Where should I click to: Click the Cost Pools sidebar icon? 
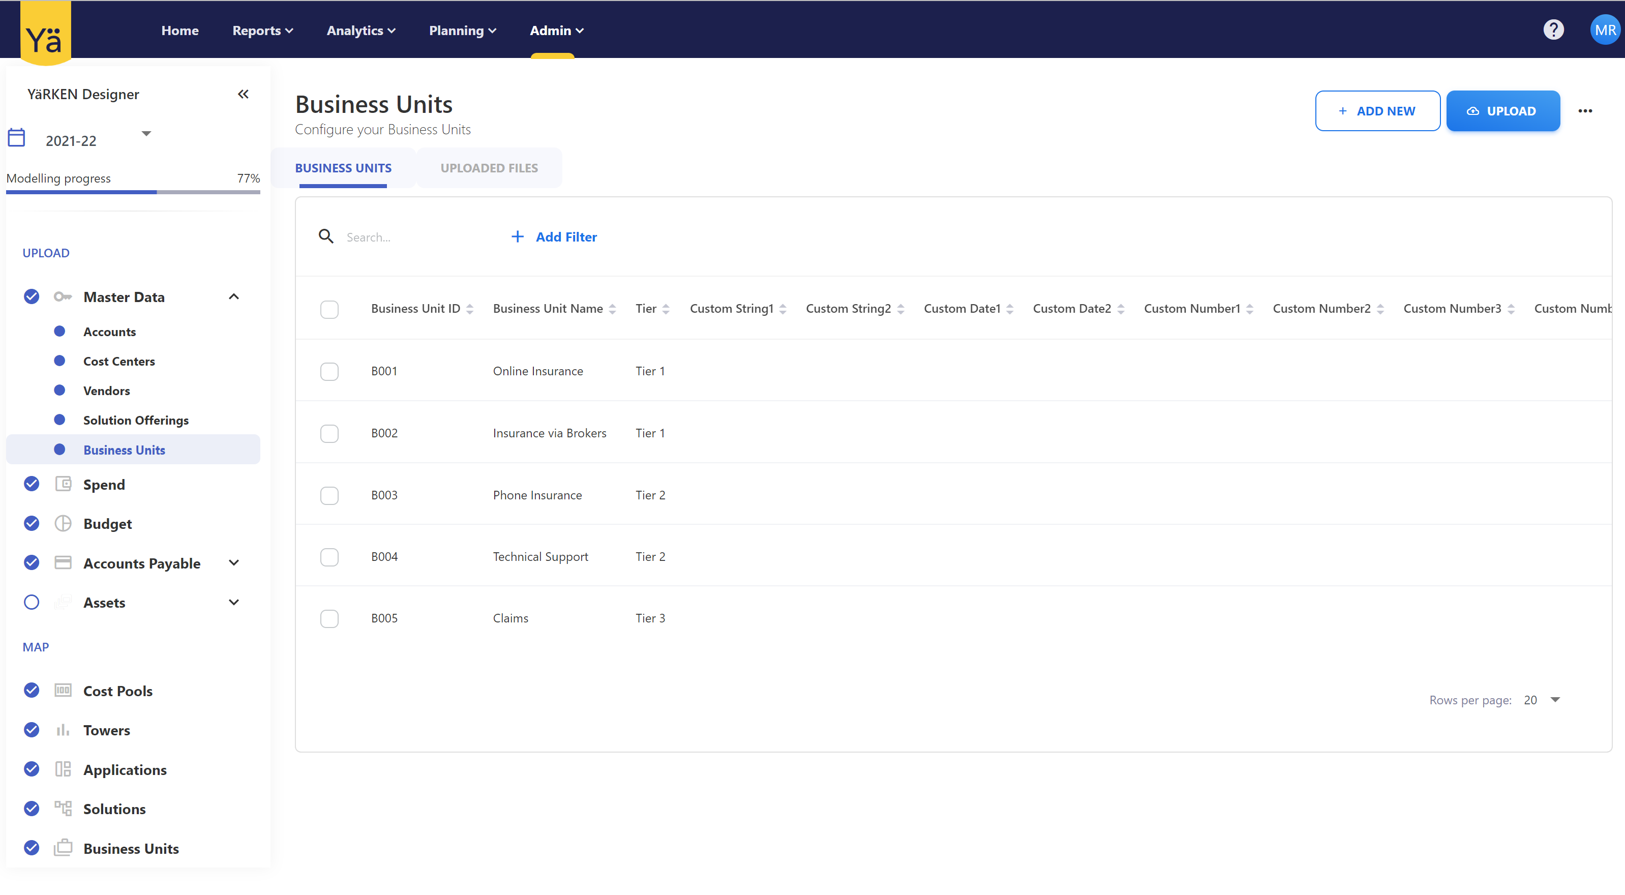point(63,690)
